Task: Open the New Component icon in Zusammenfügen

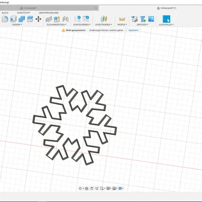Action: coord(57,19)
